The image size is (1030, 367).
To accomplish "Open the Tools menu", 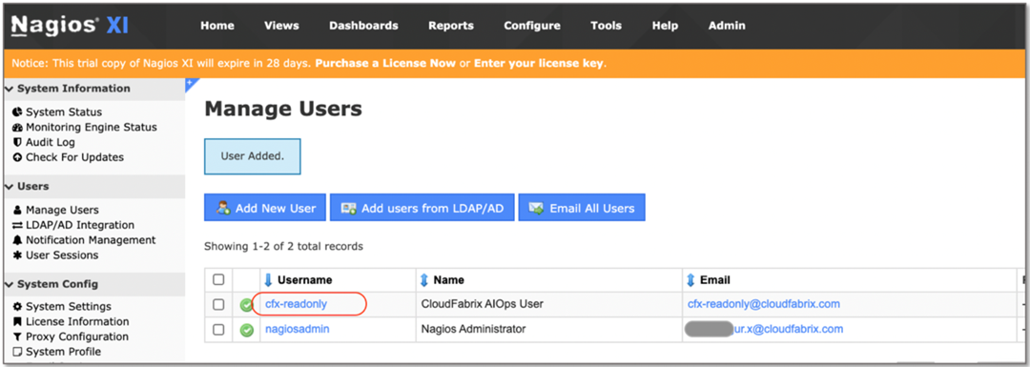I will 606,26.
